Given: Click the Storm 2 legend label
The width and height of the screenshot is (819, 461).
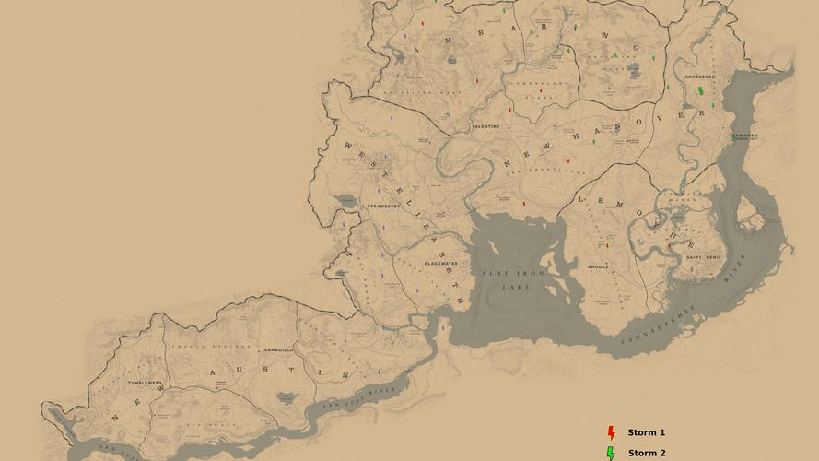Looking at the screenshot, I should pyautogui.click(x=646, y=453).
